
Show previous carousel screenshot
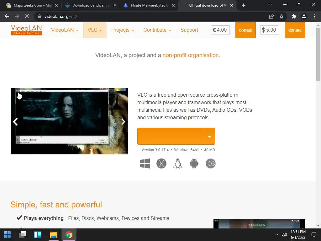coord(15,121)
